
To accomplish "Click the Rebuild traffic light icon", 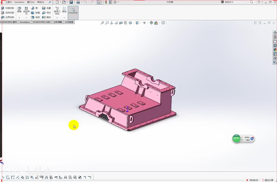I will (106, 2).
